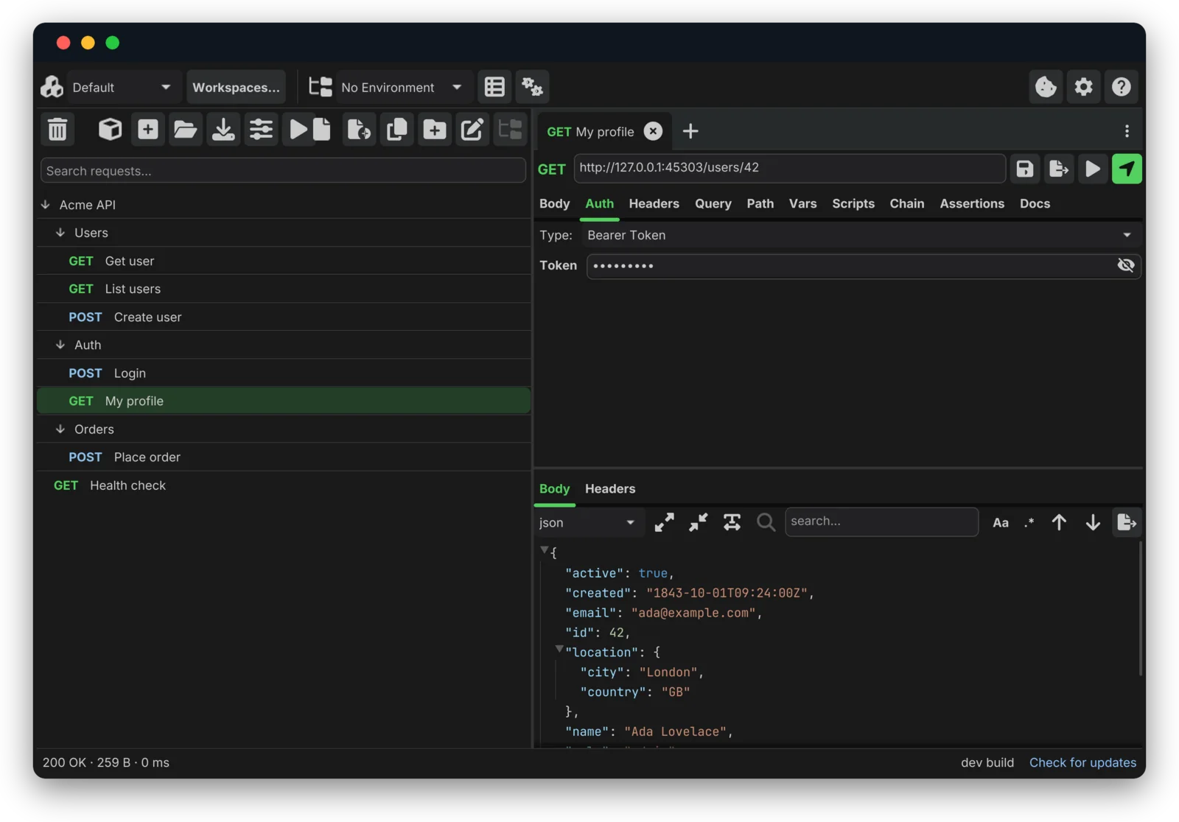Collapse the "location" JSON node triangle
The image size is (1179, 822).
click(559, 649)
